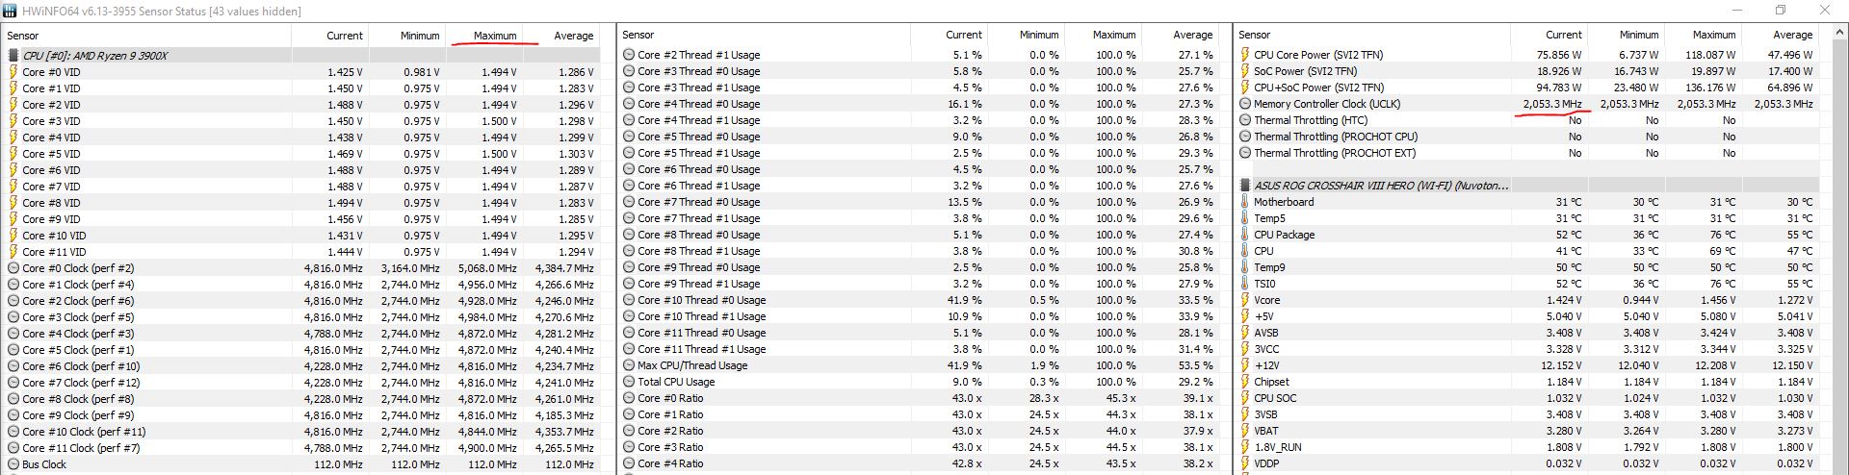Click the circle icon beside Thermal Throttling (HTC)
Viewport: 1849px width, 475px height.
point(1245,120)
